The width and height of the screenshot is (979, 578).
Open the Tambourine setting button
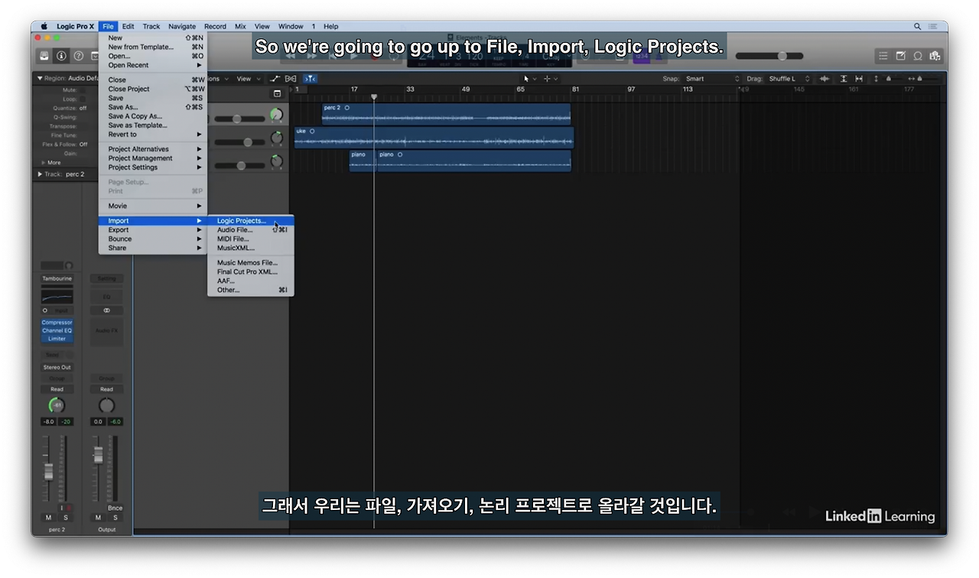(57, 279)
